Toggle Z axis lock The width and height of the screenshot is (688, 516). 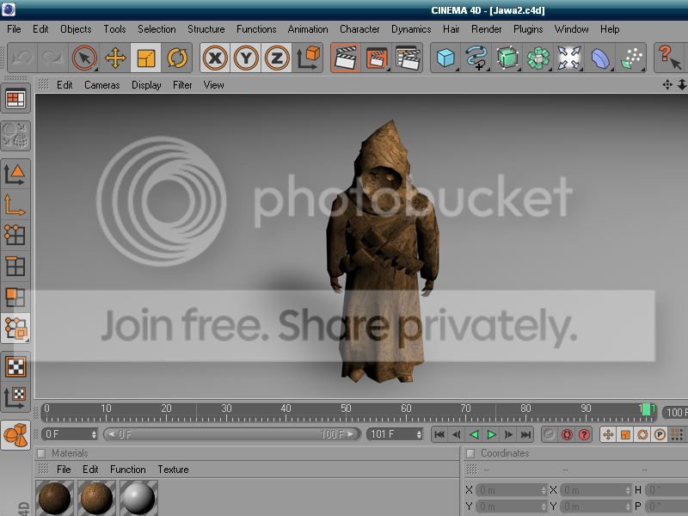click(276, 58)
